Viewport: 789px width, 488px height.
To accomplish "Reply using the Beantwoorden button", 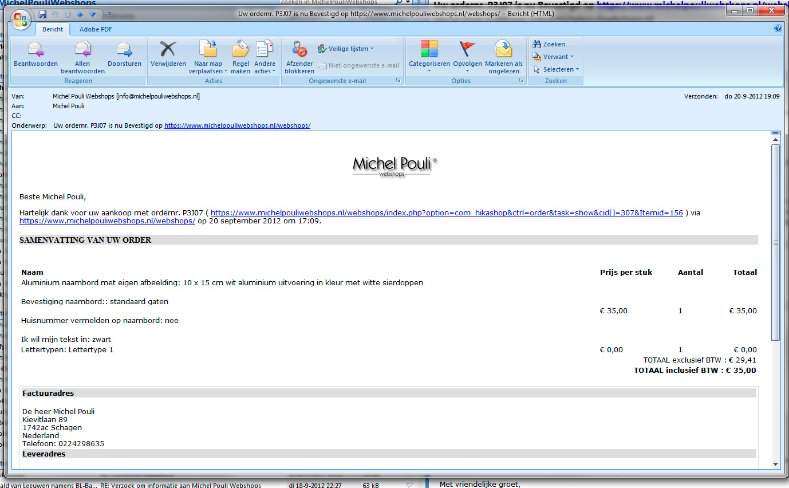I will (x=36, y=54).
